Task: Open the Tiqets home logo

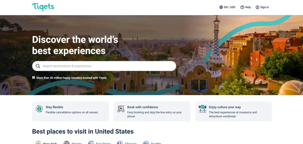Action: pyautogui.click(x=43, y=7)
